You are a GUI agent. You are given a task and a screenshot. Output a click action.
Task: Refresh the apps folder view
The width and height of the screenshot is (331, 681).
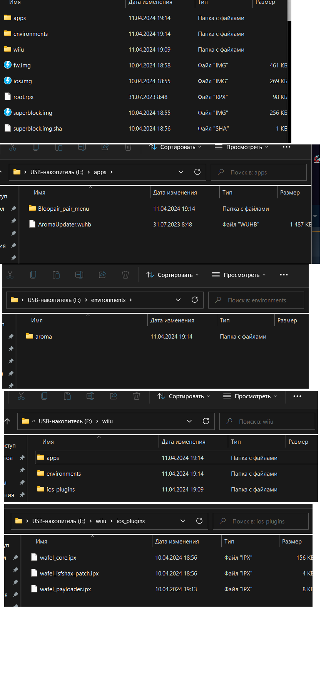[x=197, y=172]
